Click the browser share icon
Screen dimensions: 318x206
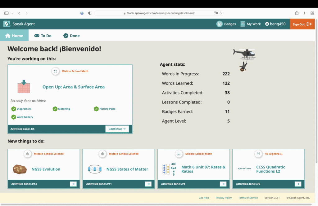(x=297, y=13)
